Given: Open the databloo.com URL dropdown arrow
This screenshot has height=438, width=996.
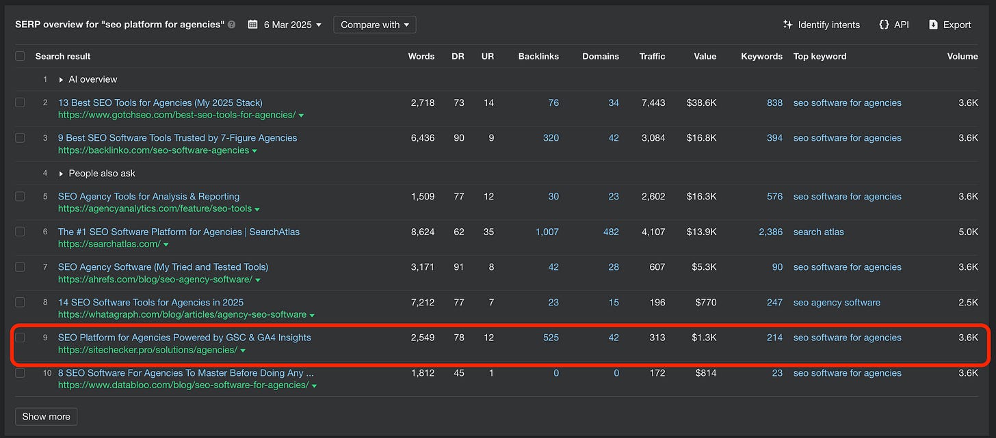Looking at the screenshot, I should point(314,385).
